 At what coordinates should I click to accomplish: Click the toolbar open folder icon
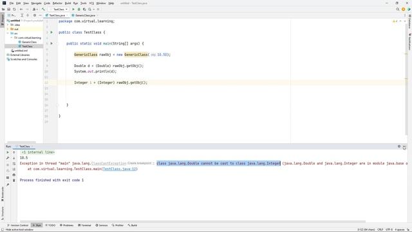[3, 9]
